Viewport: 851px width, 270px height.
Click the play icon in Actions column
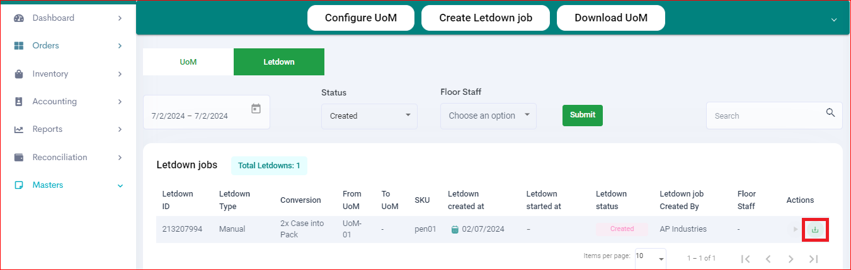pos(796,229)
